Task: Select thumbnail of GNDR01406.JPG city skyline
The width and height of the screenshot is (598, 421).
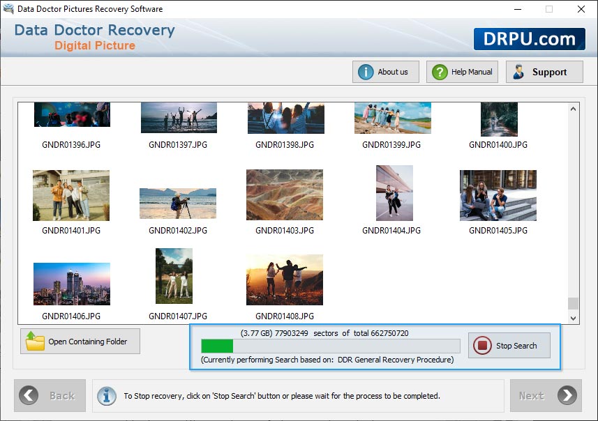Action: tap(72, 284)
